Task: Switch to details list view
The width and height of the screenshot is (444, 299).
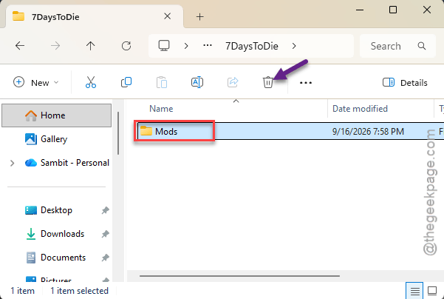Action: point(415,291)
